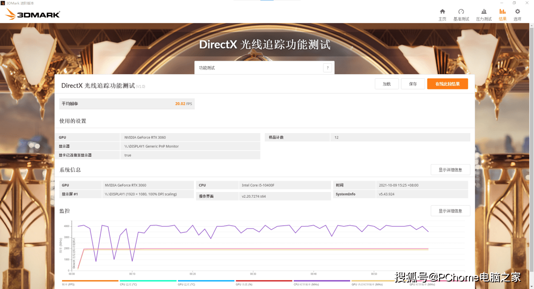Expand 显示详细信息 under 监控

point(450,211)
